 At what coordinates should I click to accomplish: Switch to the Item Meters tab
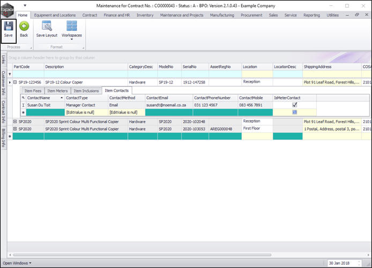tap(57, 90)
